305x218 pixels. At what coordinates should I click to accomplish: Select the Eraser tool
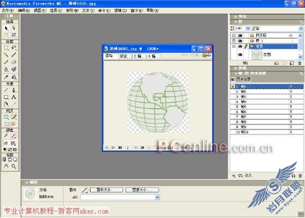pos(13,62)
